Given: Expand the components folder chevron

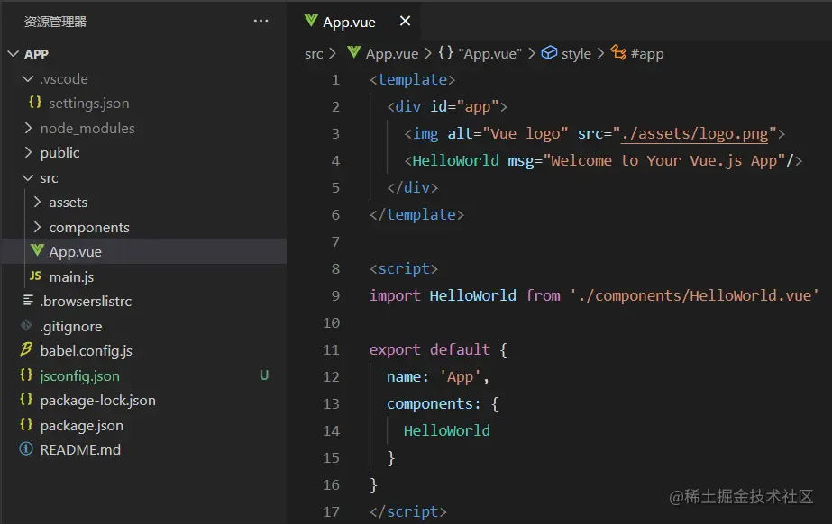Looking at the screenshot, I should (x=37, y=227).
